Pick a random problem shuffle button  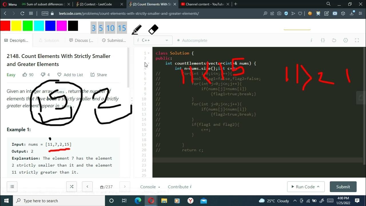(71, 187)
